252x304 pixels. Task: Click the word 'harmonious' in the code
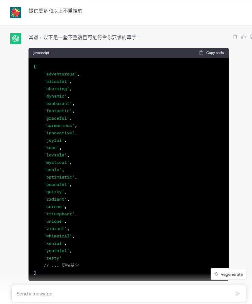coord(59,126)
